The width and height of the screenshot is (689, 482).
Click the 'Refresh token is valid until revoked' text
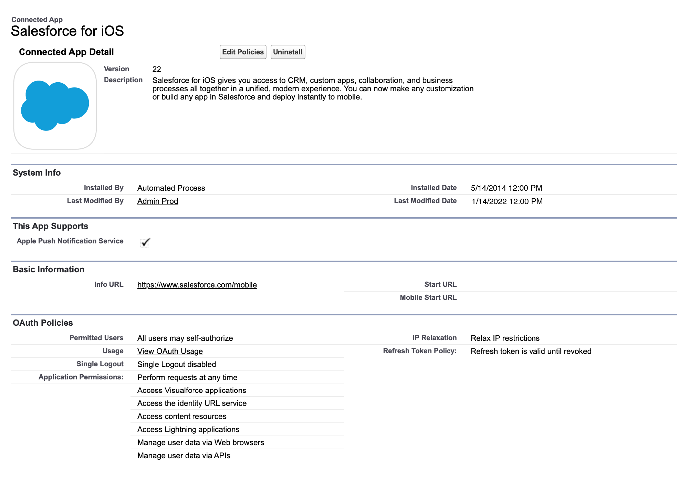531,351
